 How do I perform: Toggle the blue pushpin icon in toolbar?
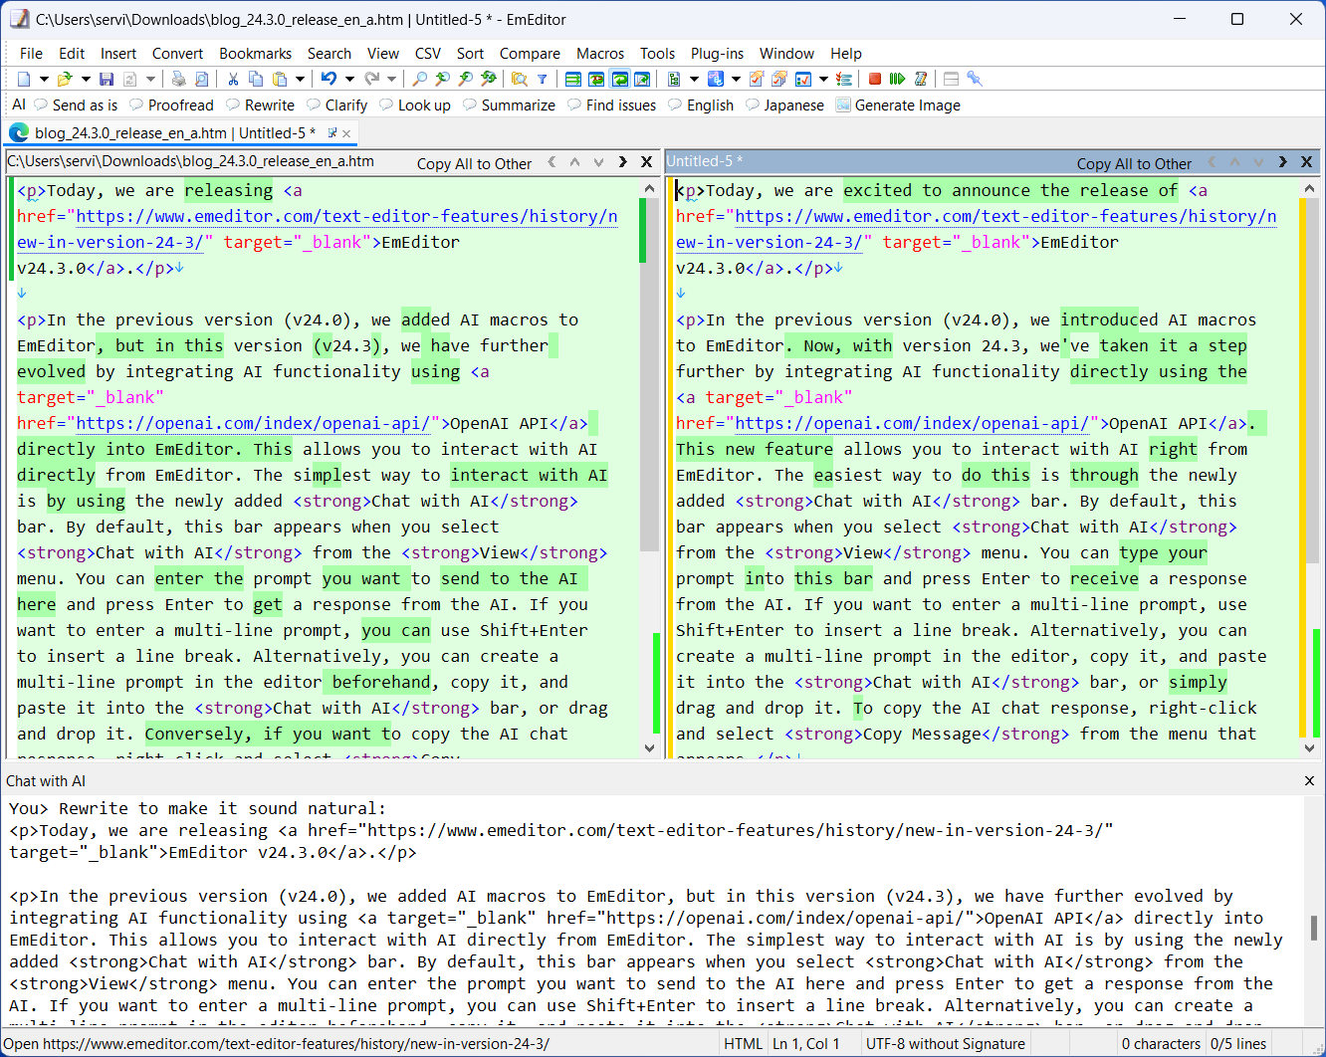pyautogui.click(x=975, y=79)
